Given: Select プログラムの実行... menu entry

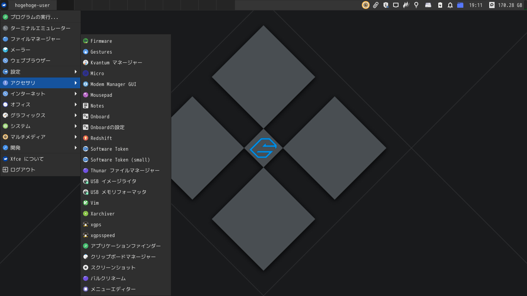Looking at the screenshot, I should (41, 17).
